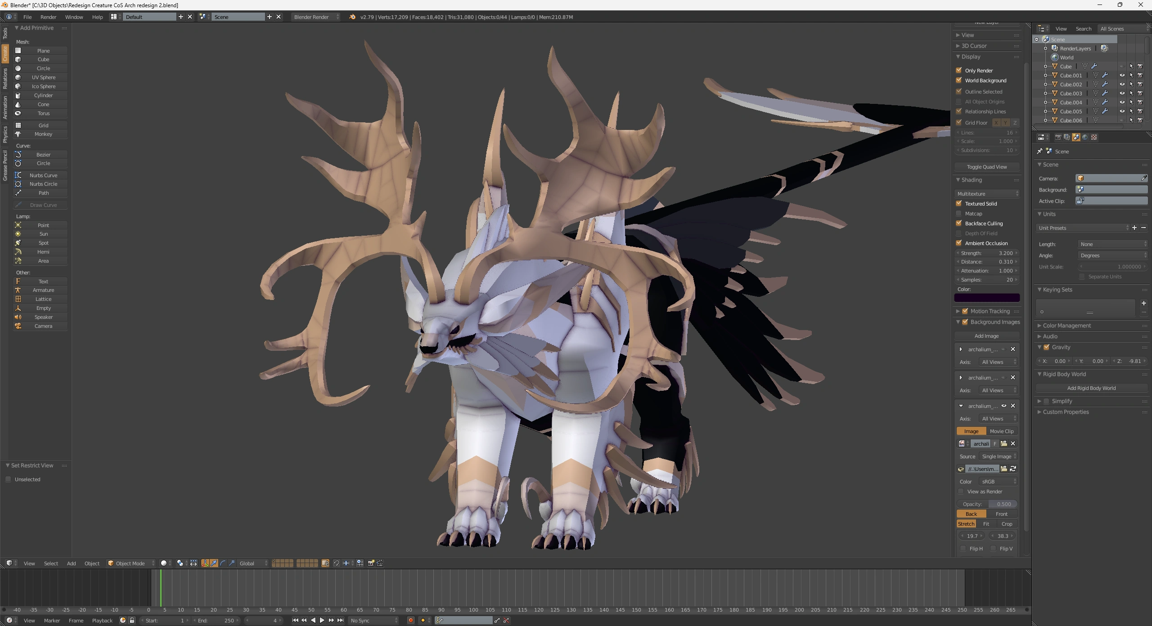This screenshot has height=626, width=1152.
Task: Click the OpenGL render camera icon in viewport header
Action: click(x=371, y=563)
